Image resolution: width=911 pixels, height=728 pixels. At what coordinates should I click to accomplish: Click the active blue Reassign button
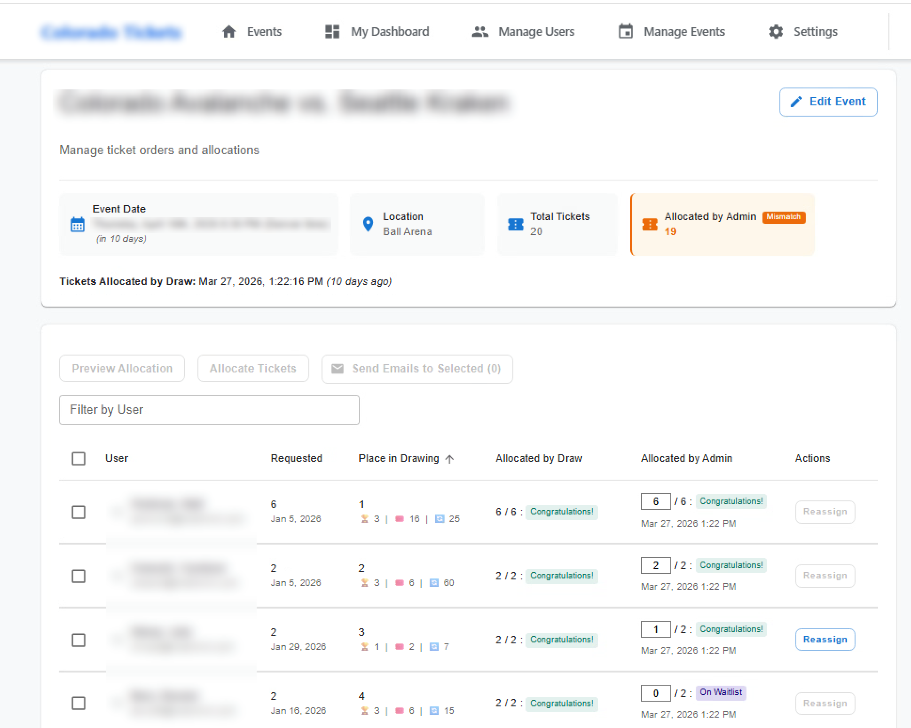click(825, 640)
